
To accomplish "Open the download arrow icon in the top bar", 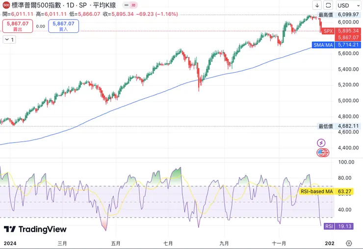I will tap(317, 5).
